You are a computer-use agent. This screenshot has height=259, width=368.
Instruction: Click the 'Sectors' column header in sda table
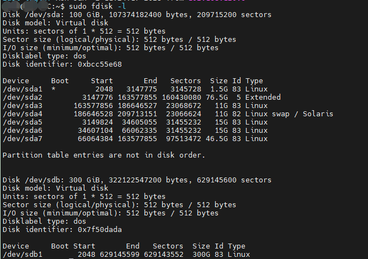pyautogui.click(x=185, y=80)
